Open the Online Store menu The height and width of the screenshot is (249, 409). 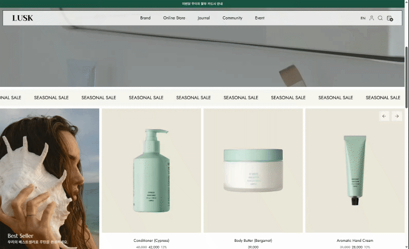click(174, 18)
